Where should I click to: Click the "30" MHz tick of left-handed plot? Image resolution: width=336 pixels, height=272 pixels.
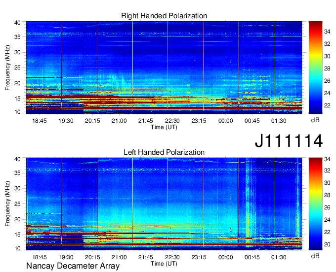pyautogui.click(x=18, y=188)
